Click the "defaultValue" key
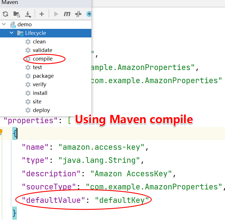Screen dimensions: 225x222 [x=53, y=200]
